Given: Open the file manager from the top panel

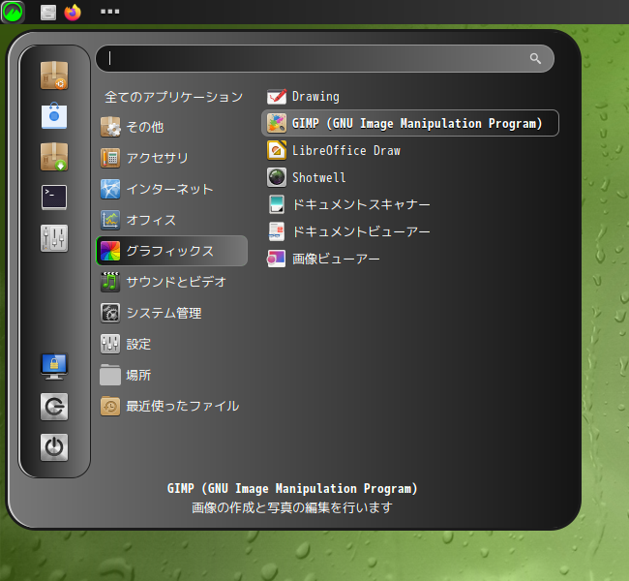Looking at the screenshot, I should coord(48,12).
